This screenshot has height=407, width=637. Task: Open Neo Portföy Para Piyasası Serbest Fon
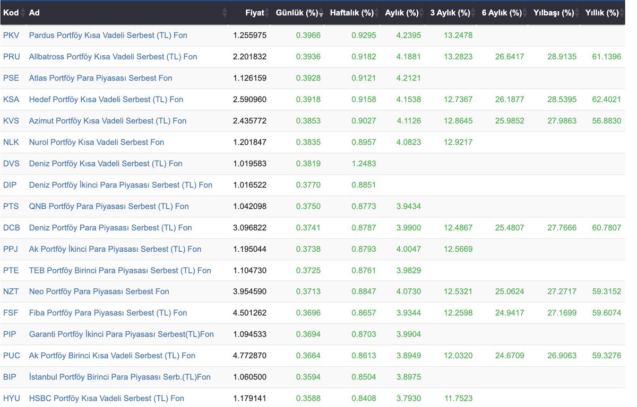click(99, 291)
